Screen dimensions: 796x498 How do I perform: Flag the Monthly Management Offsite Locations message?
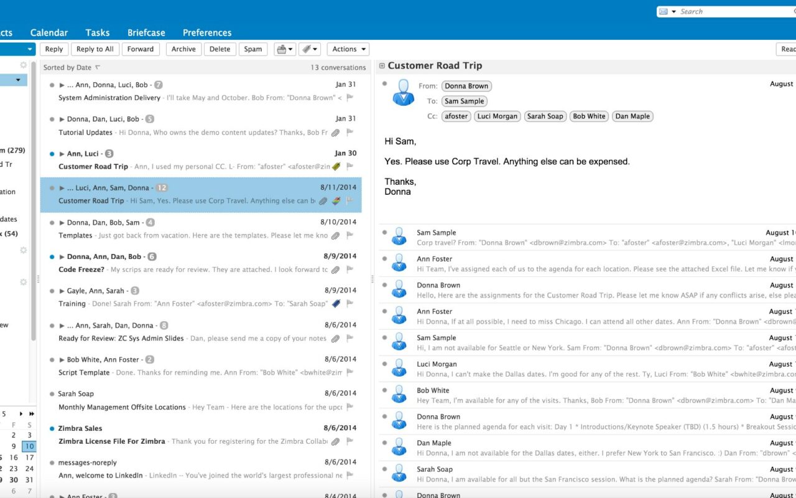[x=349, y=407]
